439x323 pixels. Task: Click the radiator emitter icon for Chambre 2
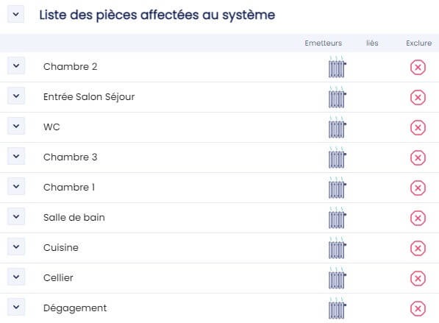point(337,67)
